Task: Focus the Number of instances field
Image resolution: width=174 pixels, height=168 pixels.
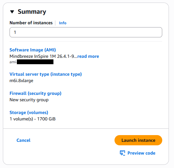Action: tap(86, 32)
